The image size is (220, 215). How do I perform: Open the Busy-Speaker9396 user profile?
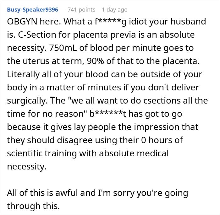coord(33,9)
